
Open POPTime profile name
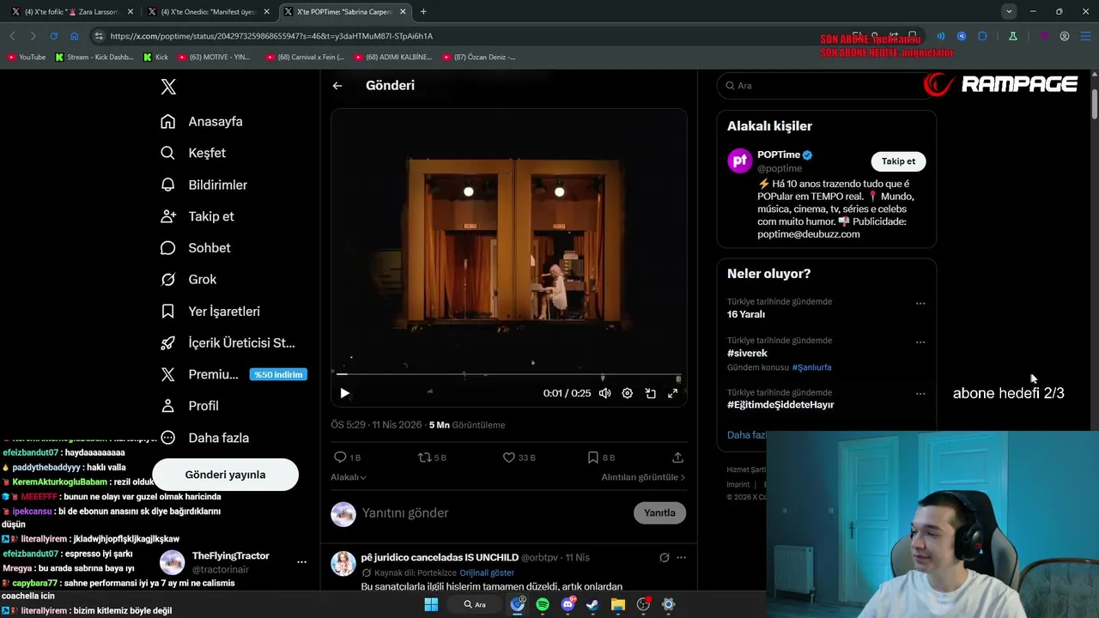(x=779, y=155)
